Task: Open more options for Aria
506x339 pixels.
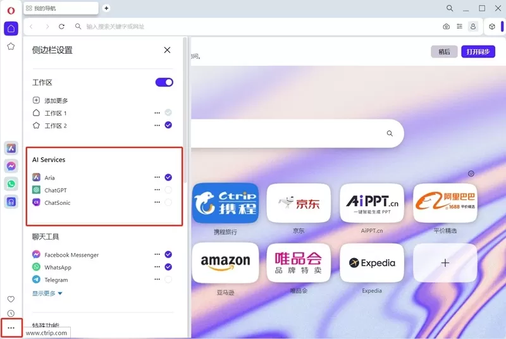Action: 157,177
